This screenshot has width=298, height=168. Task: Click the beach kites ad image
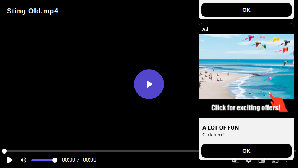pyautogui.click(x=246, y=66)
